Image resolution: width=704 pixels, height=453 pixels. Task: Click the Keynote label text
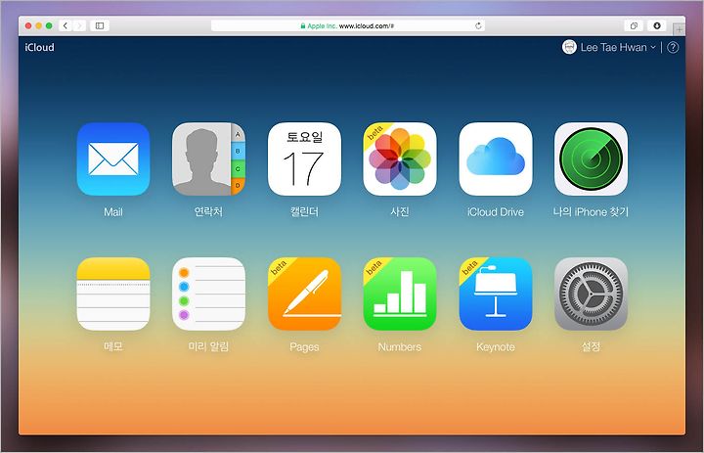(496, 347)
